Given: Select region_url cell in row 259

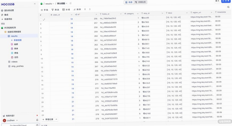Looking at the screenshot, I should 202,30.
